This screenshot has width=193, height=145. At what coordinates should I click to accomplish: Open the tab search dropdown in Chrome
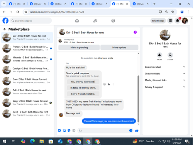coord(4,4)
